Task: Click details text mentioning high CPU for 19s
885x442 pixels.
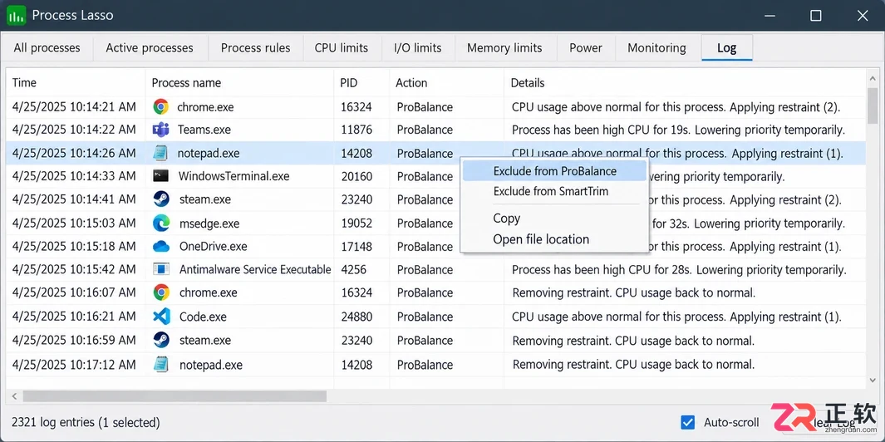Action: tap(678, 130)
